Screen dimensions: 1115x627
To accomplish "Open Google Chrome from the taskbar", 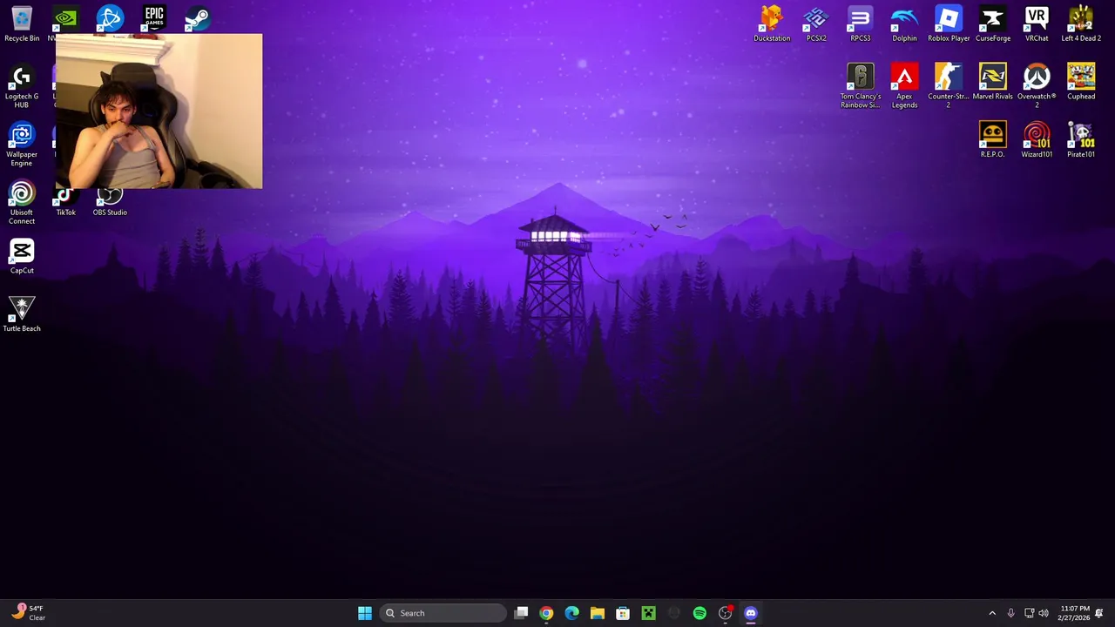I will tap(546, 613).
